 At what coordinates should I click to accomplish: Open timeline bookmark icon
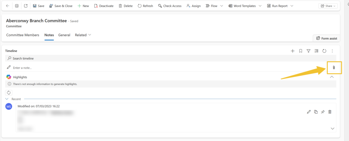(301, 51)
